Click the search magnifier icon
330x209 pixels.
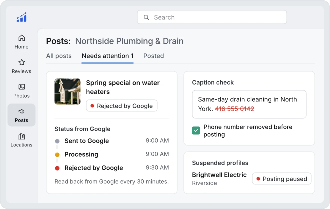tap(146, 17)
